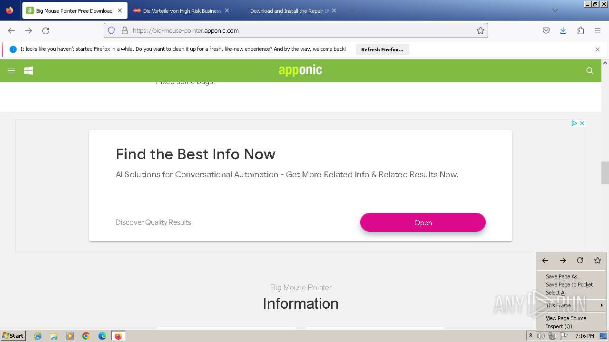Image resolution: width=609 pixels, height=342 pixels.
Task: Click the address bar URL field
Action: (296, 30)
